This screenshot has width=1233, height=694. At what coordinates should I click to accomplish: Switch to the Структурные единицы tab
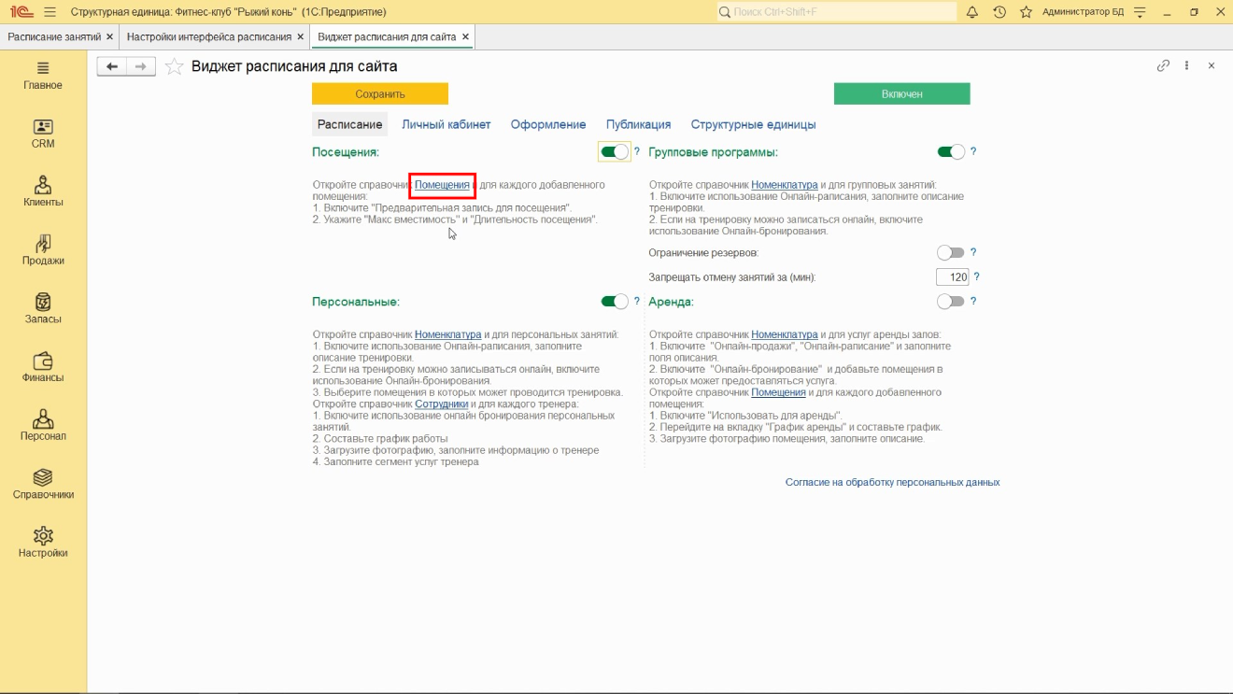pos(753,124)
